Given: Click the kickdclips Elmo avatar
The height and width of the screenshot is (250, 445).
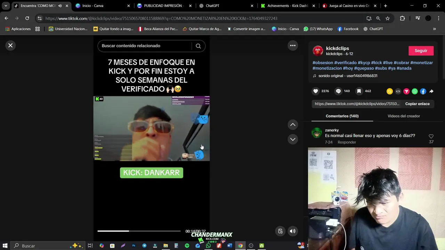Looking at the screenshot, I should click(x=318, y=51).
